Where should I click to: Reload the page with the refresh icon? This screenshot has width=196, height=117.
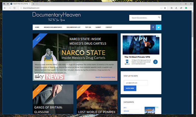[15, 8]
